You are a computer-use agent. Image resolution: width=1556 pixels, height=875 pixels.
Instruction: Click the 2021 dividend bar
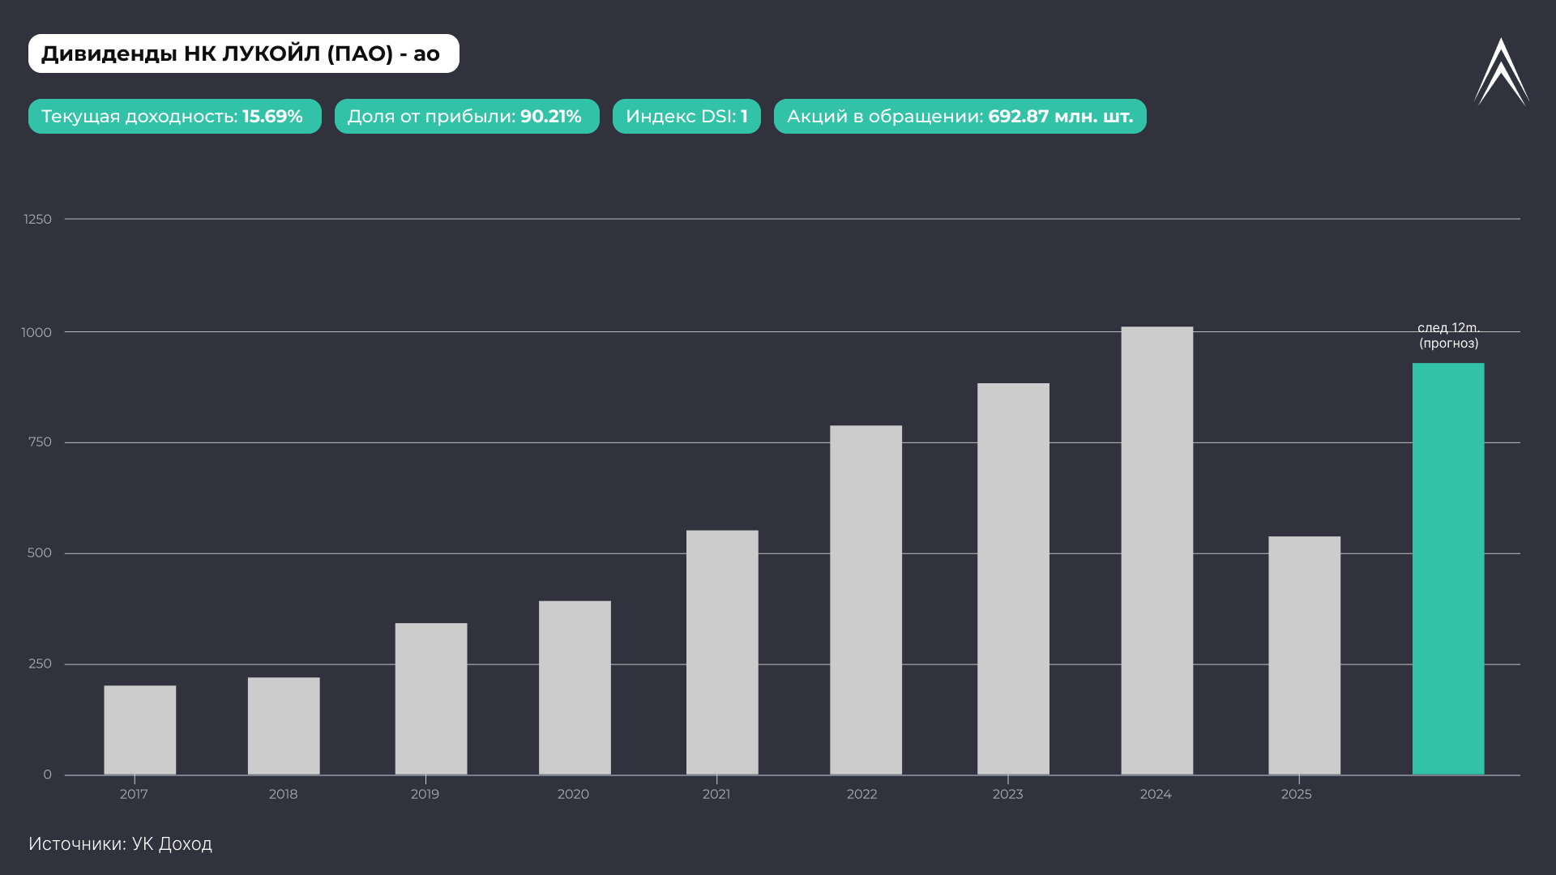pyautogui.click(x=722, y=652)
